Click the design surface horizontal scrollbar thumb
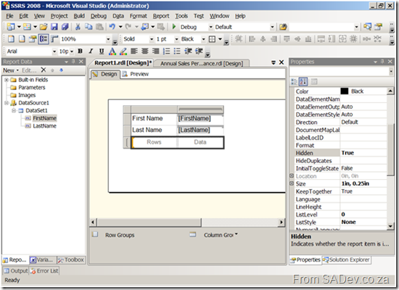This screenshot has width=399, height=290. pyautogui.click(x=149, y=223)
